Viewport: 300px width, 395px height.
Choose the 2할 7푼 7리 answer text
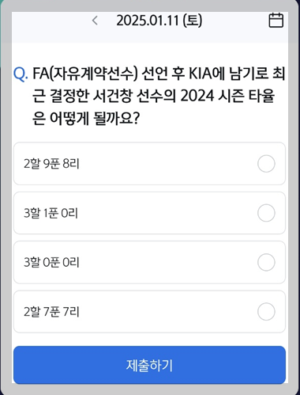(x=51, y=312)
